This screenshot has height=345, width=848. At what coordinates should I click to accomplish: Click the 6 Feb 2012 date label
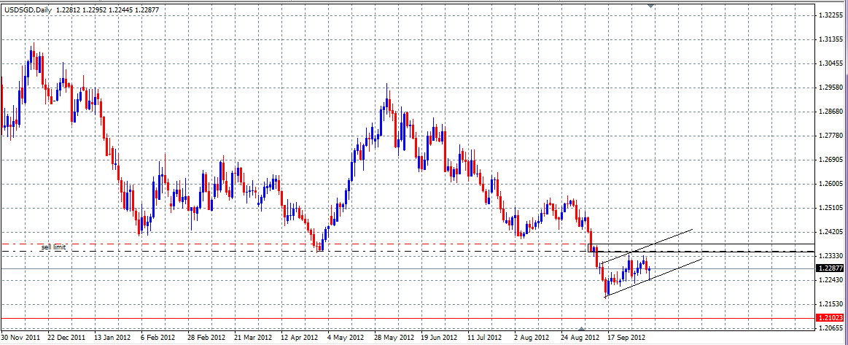[x=157, y=338]
